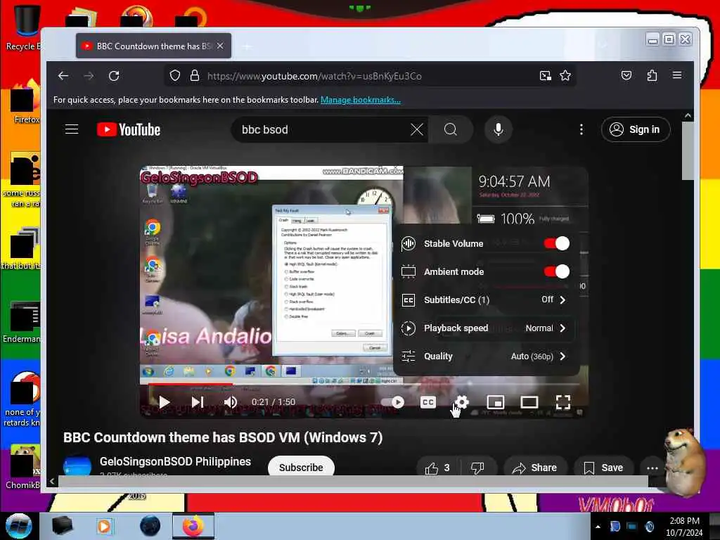Submit search with magnifier button
The width and height of the screenshot is (720, 540).
tap(451, 129)
